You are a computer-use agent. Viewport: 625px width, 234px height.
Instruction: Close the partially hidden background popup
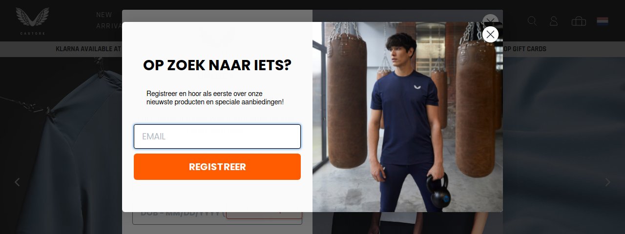(x=490, y=19)
